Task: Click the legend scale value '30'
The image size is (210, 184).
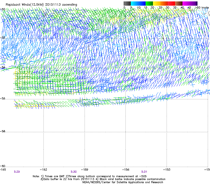Action: point(167,8)
